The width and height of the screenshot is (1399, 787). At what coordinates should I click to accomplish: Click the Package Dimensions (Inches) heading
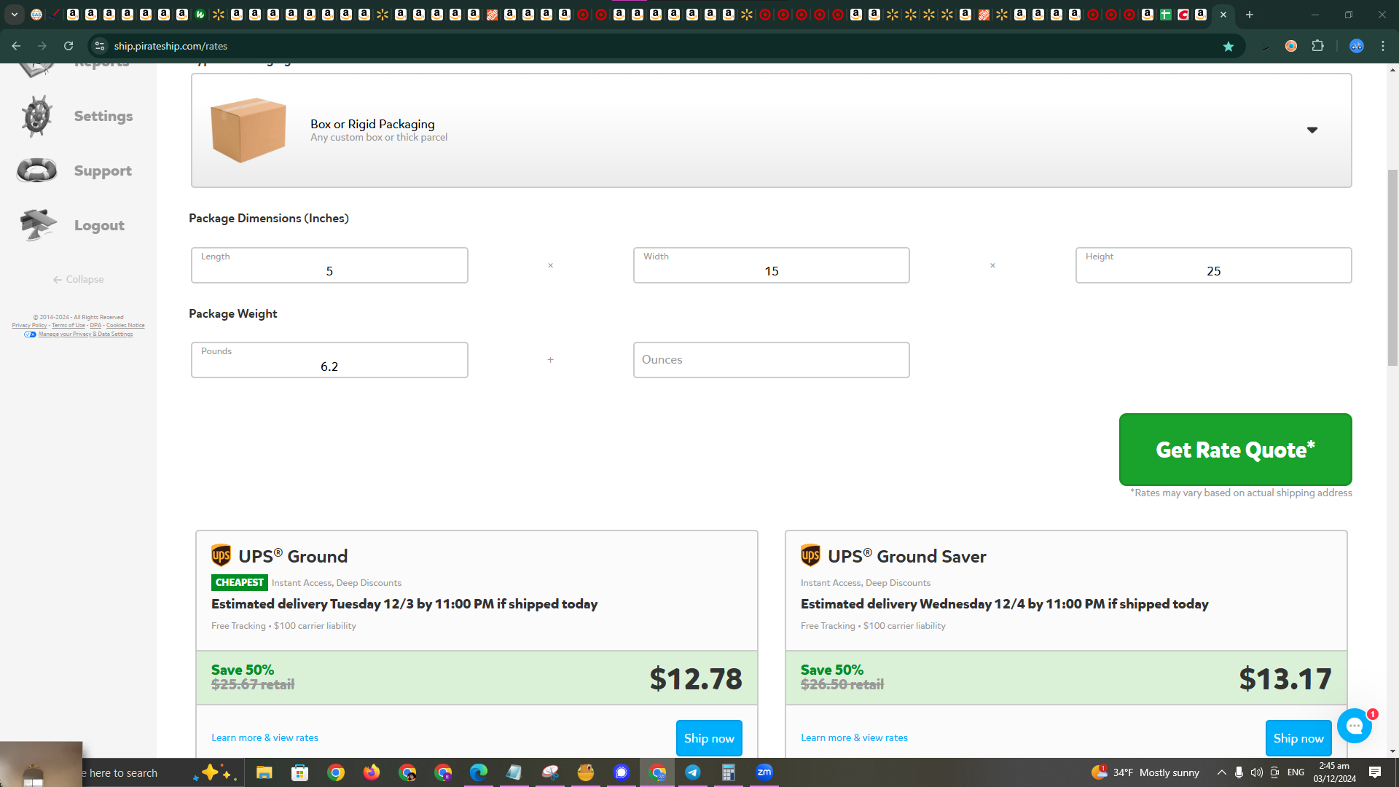tap(269, 218)
